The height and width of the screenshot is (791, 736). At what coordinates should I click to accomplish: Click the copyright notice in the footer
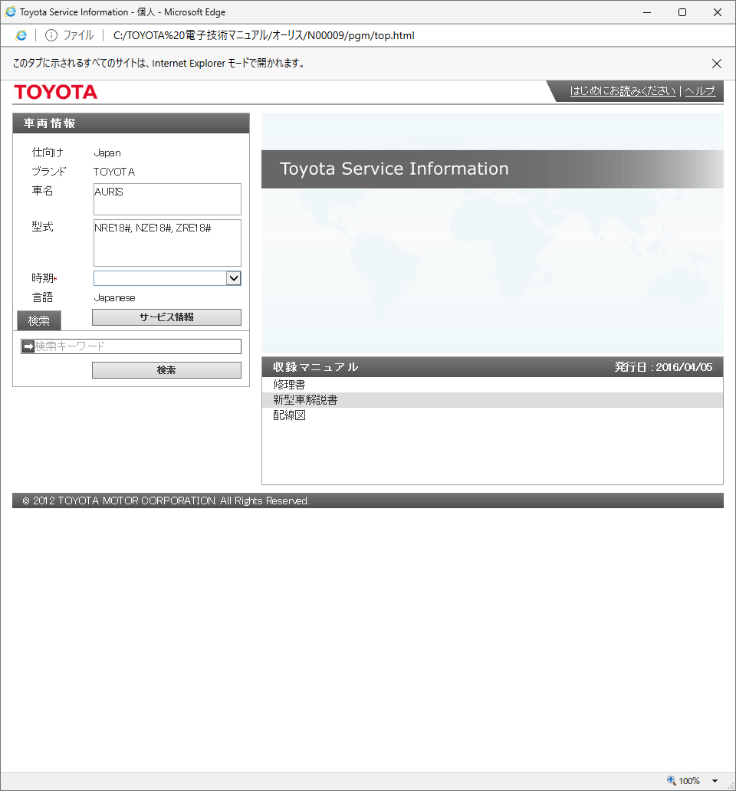coord(166,501)
